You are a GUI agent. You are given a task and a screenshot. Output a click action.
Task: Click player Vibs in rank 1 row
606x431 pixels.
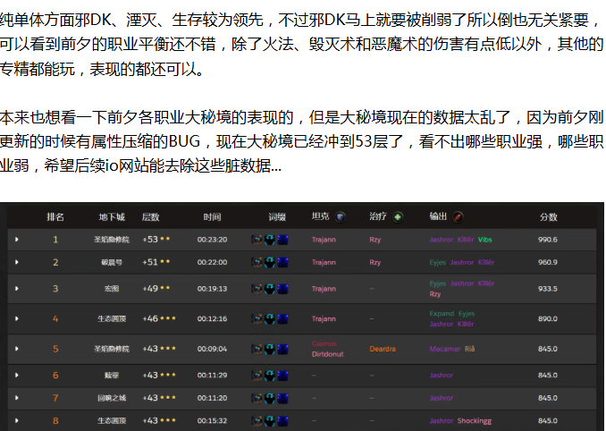485,240
